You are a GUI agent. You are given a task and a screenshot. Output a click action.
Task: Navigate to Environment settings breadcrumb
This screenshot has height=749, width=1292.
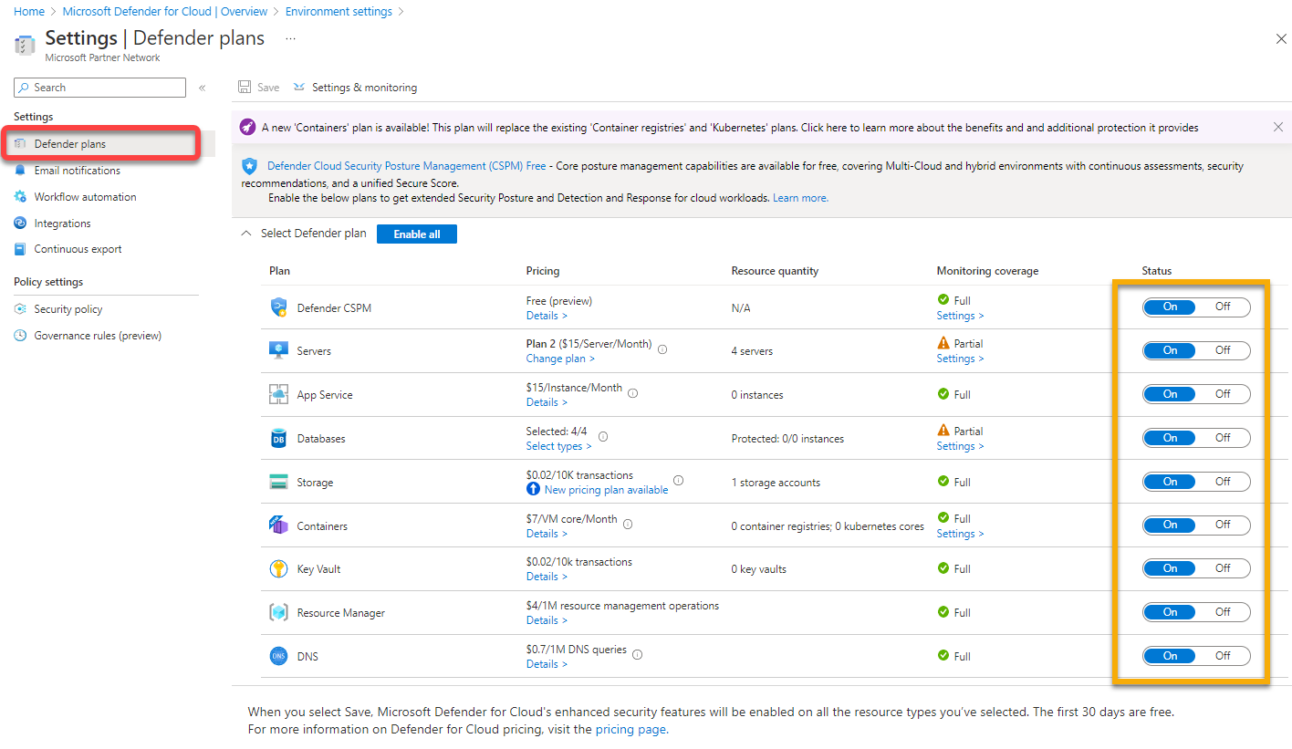(x=339, y=11)
